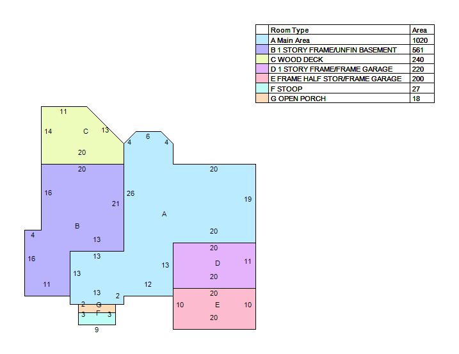Click dimension '11' on section D right side
The width and height of the screenshot is (459, 354).
point(248,261)
